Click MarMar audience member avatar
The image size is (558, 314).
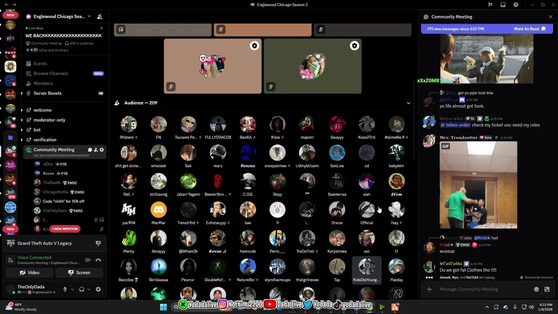coord(158,210)
